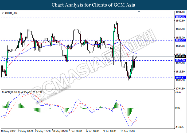This screenshot has height=133, width=187.
Task: Click the 1826.60 price scale value
Action: tap(180, 63)
